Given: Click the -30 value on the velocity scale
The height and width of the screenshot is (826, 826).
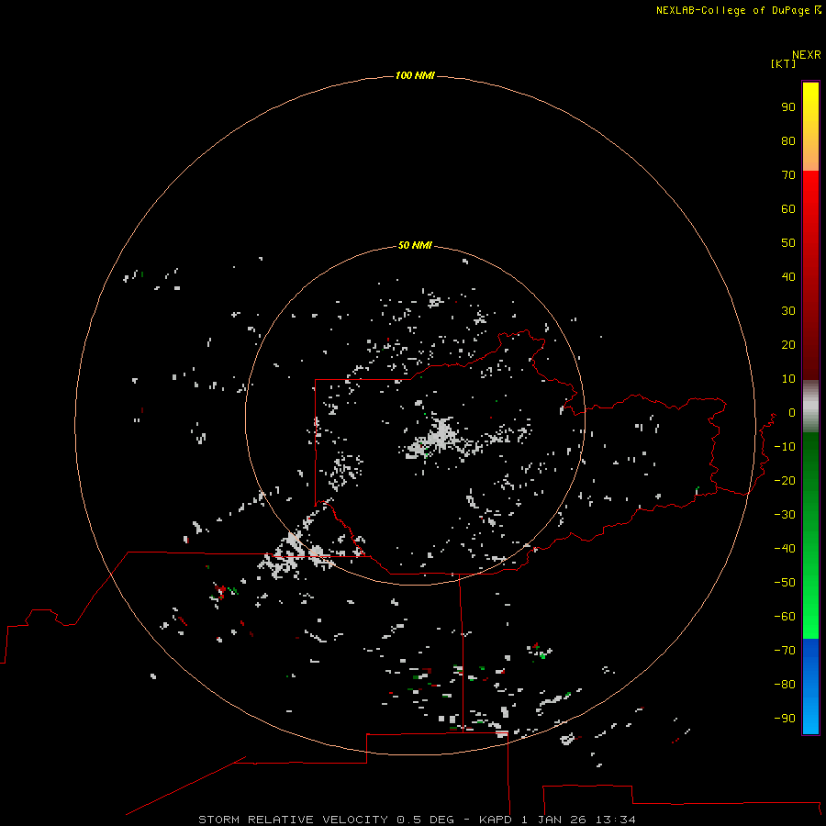Looking at the screenshot, I should [x=785, y=515].
